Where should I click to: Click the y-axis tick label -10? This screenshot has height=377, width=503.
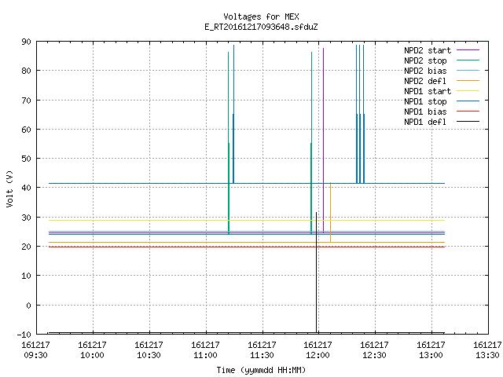[24, 335]
